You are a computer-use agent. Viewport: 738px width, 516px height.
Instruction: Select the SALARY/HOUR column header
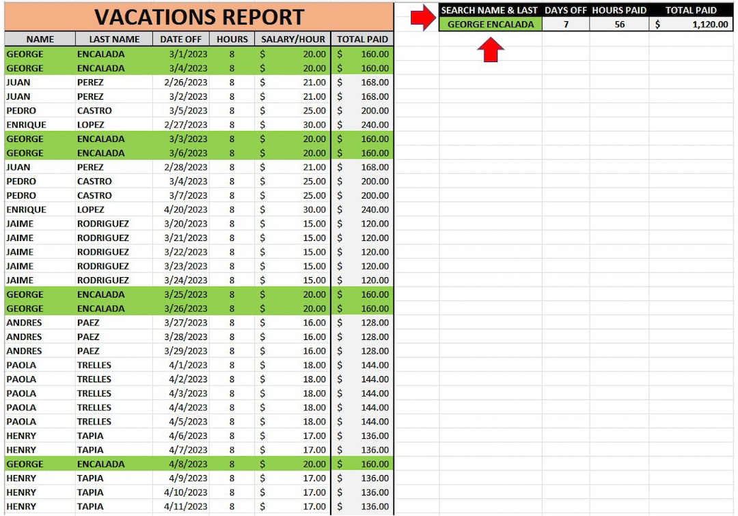(293, 39)
